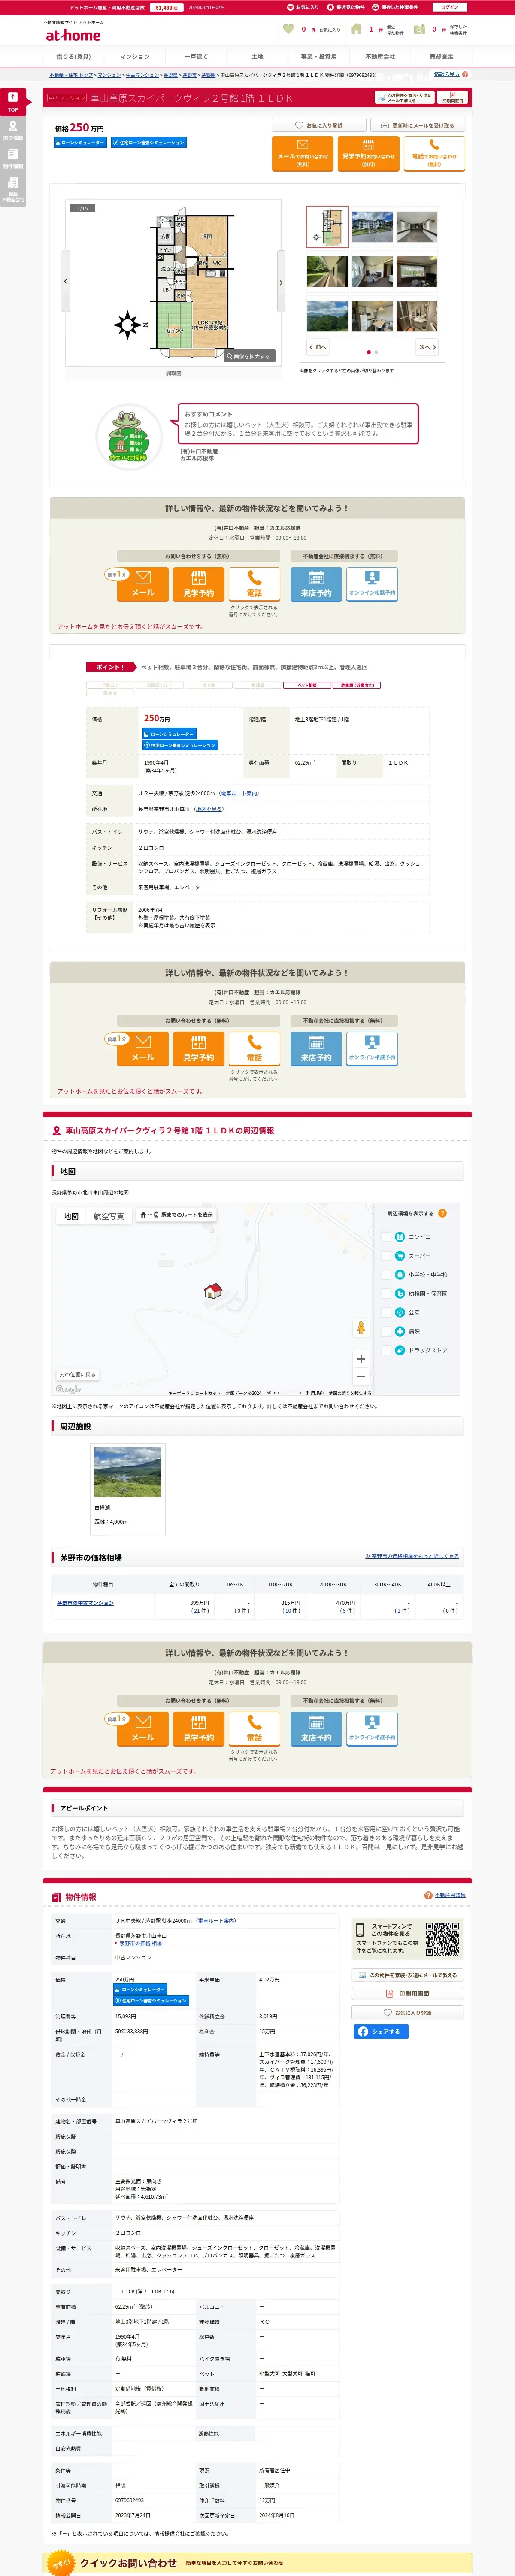Open the 事業・投資用 navigation tab
The height and width of the screenshot is (2576, 515).
pyautogui.click(x=319, y=57)
